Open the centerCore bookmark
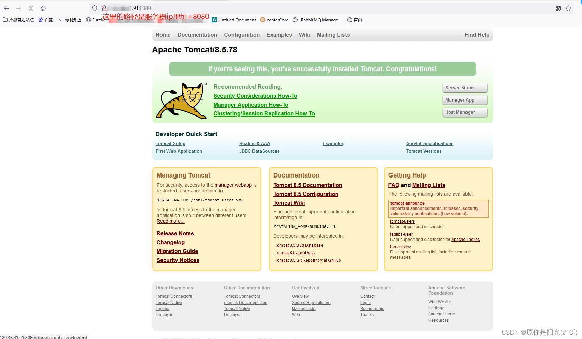 click(274, 20)
